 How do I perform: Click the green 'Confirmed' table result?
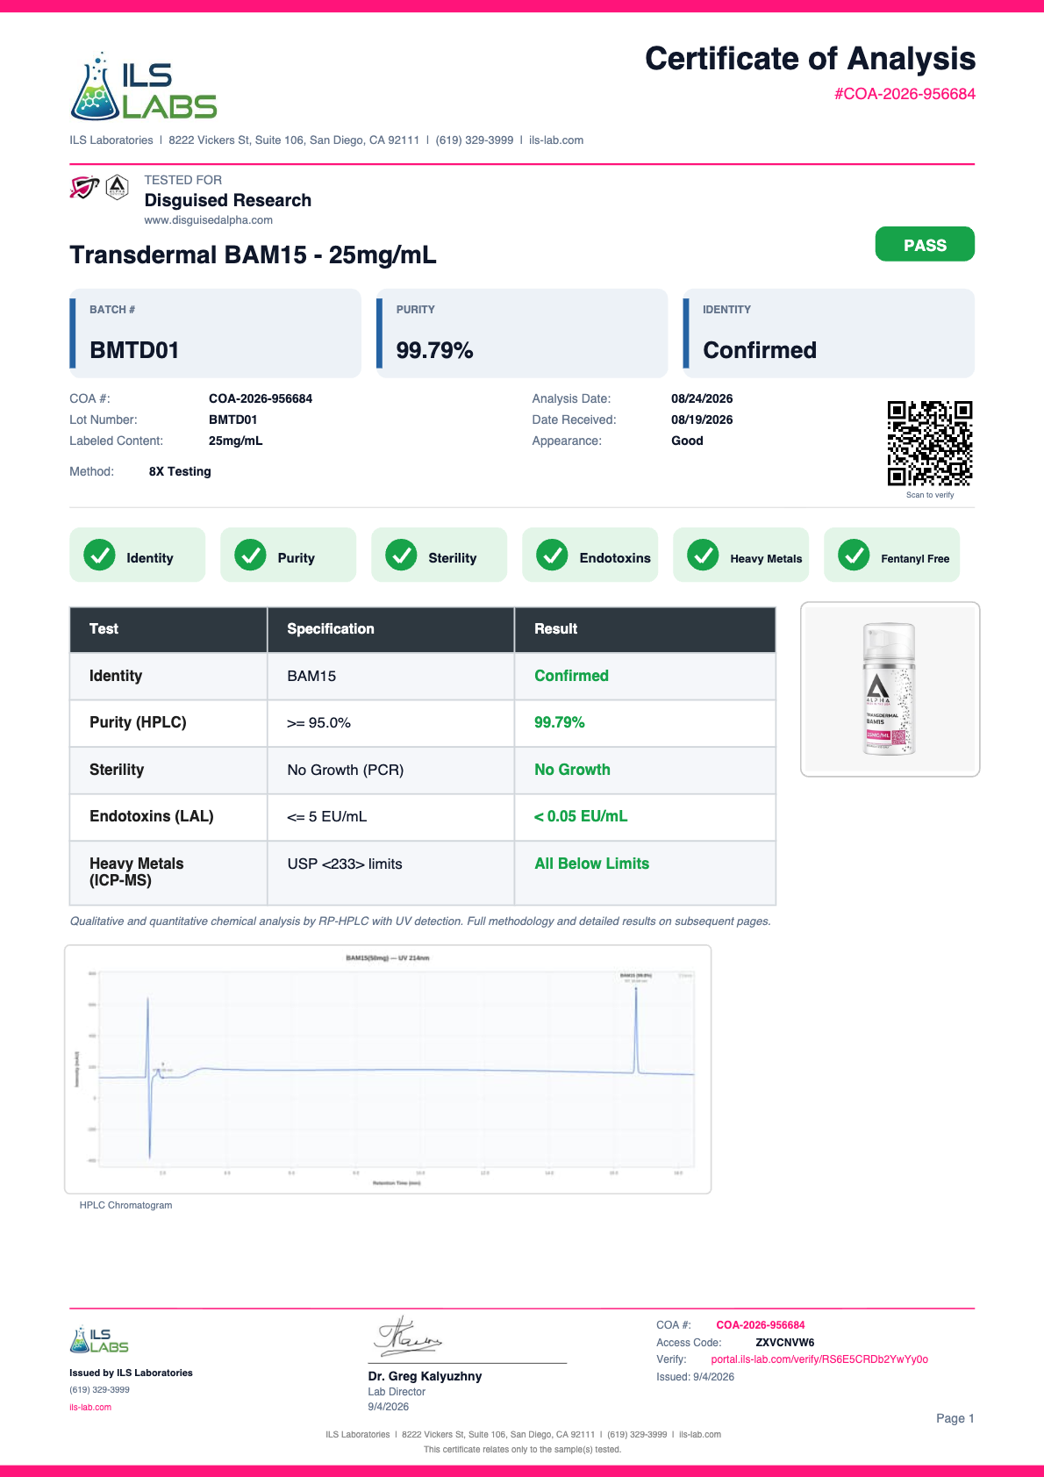pyautogui.click(x=571, y=676)
